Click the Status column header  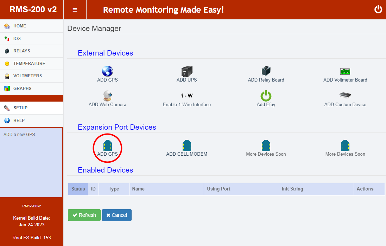pos(78,189)
